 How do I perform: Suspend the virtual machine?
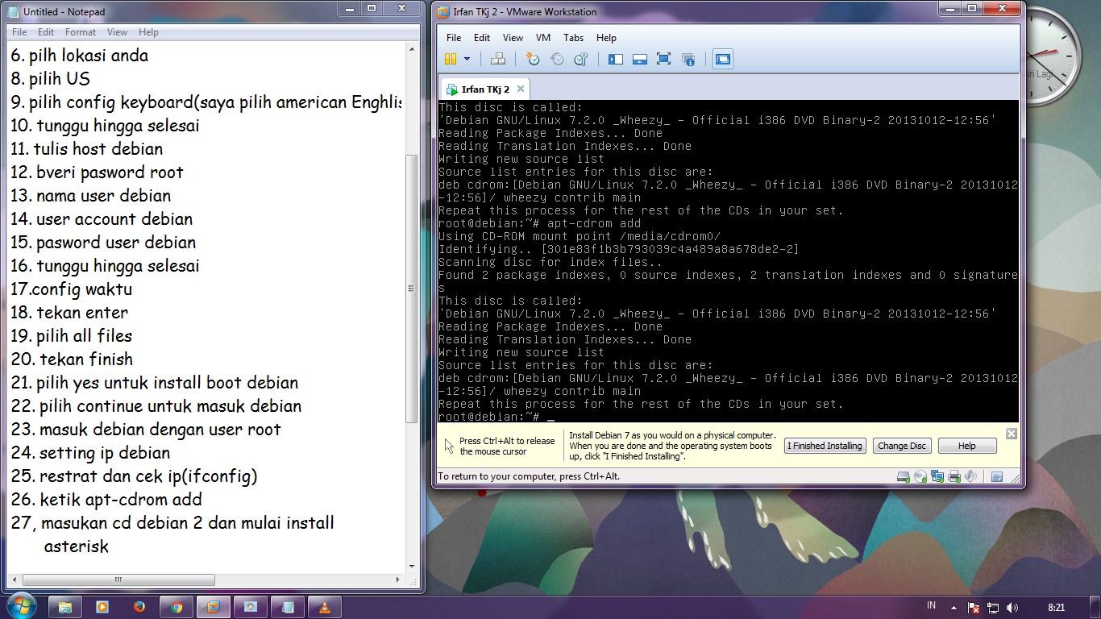[450, 58]
